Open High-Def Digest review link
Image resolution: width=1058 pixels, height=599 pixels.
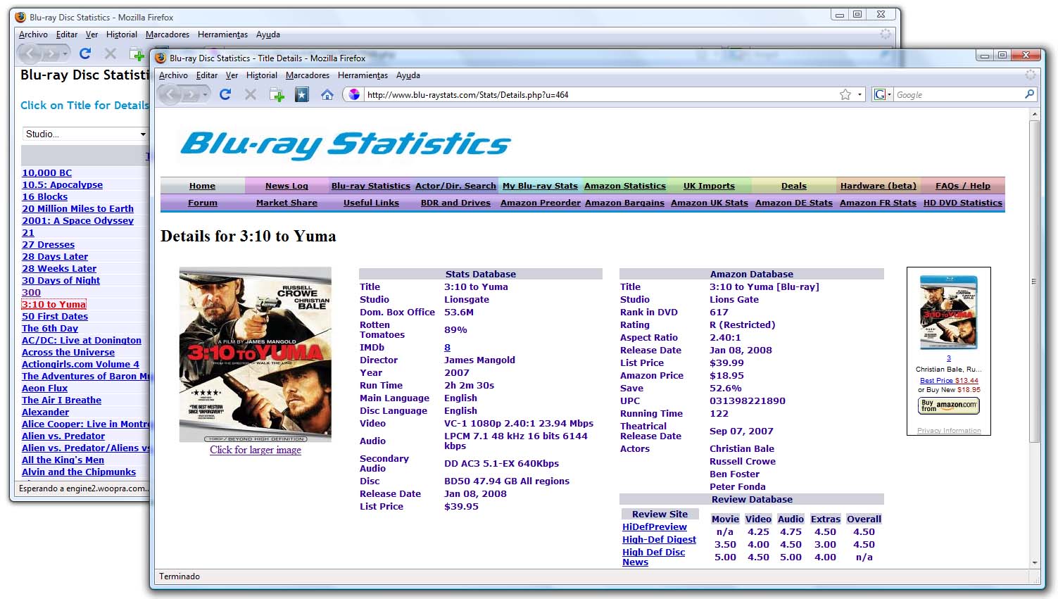(x=659, y=539)
